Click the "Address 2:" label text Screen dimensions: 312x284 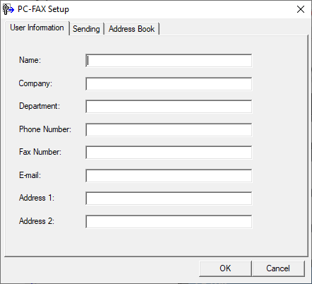click(x=37, y=221)
